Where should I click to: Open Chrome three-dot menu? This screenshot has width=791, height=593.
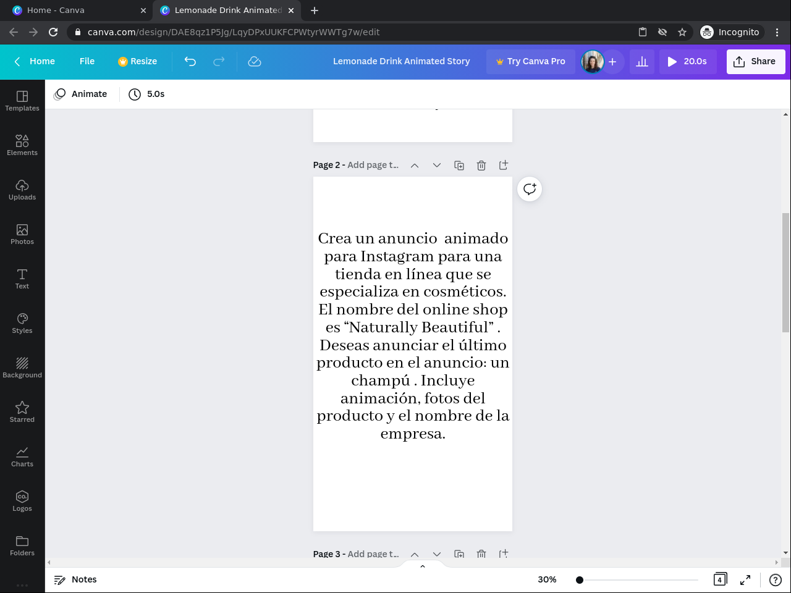click(x=777, y=32)
